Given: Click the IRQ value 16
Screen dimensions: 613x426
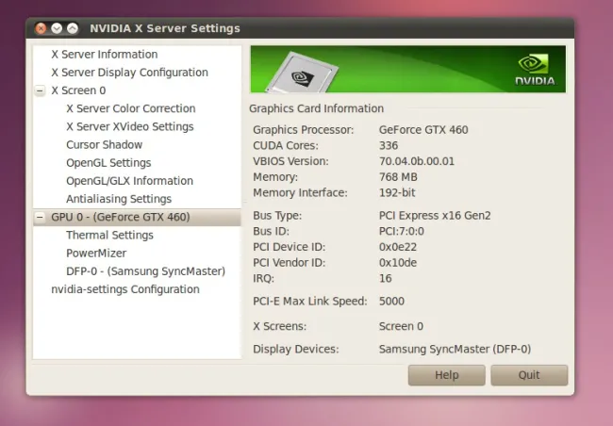Looking at the screenshot, I should coord(385,278).
